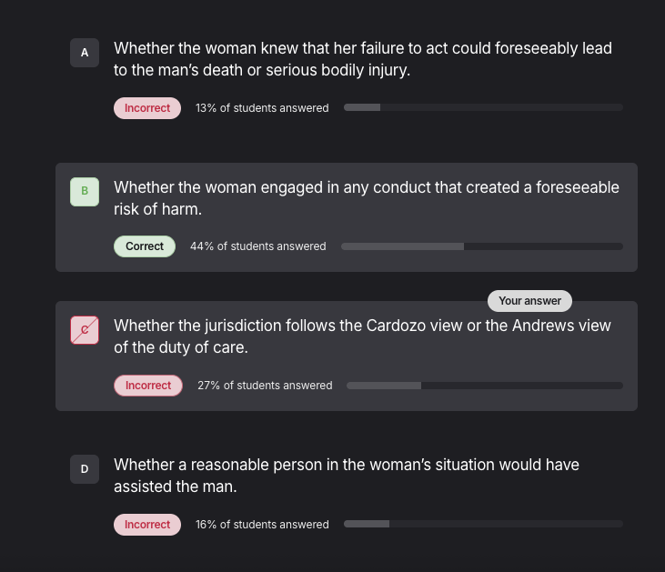The height and width of the screenshot is (572, 665).
Task: Select the Cardozo versus Andrews view answer
Action: (x=362, y=336)
